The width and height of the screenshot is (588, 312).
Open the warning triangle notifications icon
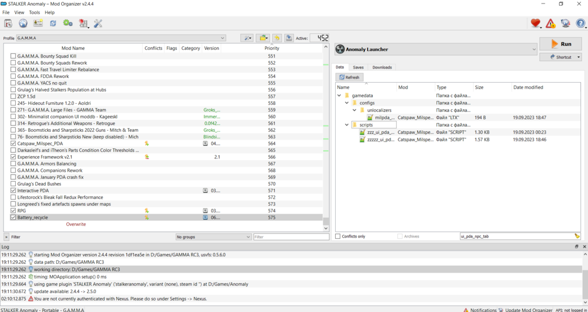click(550, 23)
